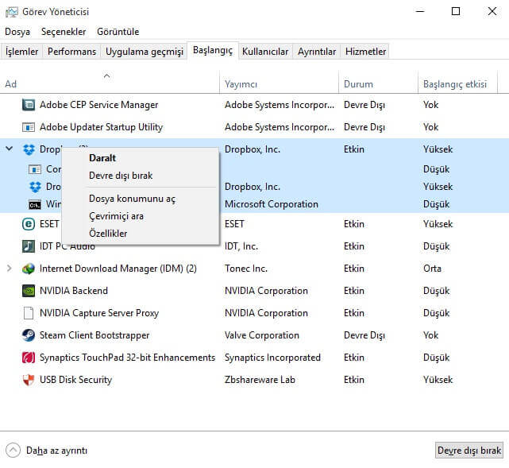Choose Çevrimiçi ara in context menu
Image resolution: width=509 pixels, height=468 pixels.
141,216
